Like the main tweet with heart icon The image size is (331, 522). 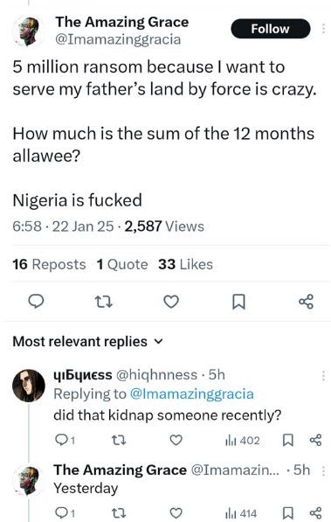(x=171, y=302)
